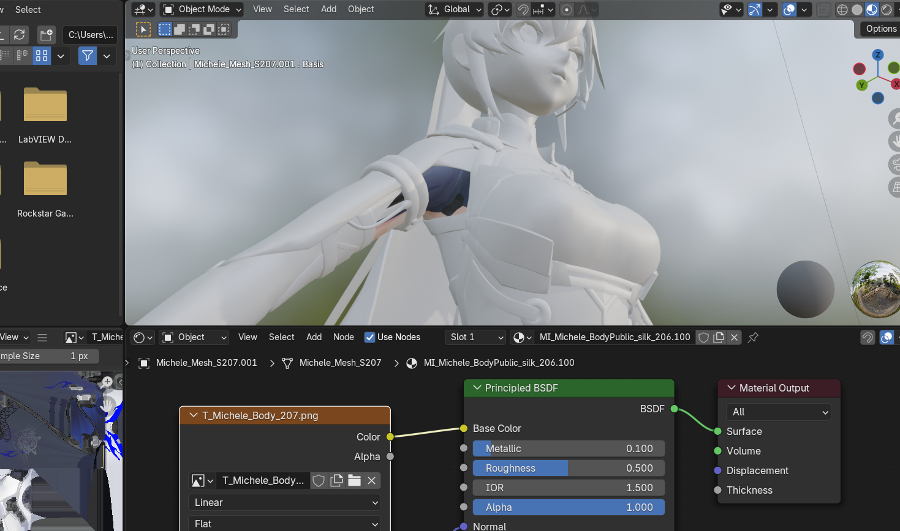Viewport: 900px width, 531px height.
Task: Open the node editor Add menu
Action: [314, 337]
